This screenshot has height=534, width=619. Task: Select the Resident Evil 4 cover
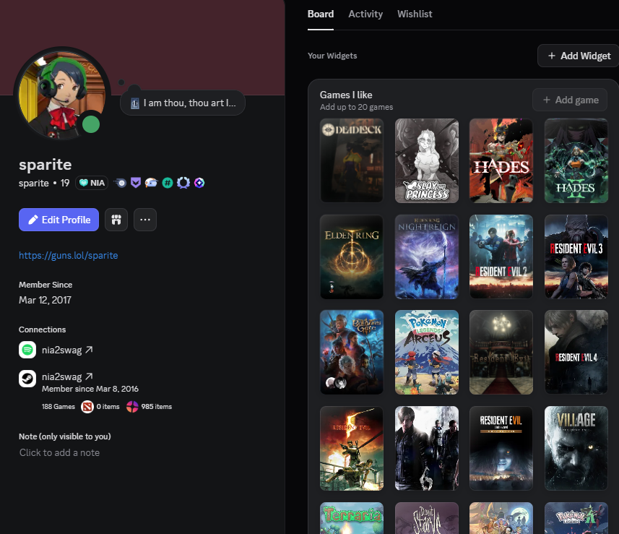576,353
